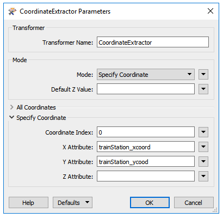Viewport: 223px width, 218px height.
Task: Open options arrow beside X Attribute
Action: (203, 147)
